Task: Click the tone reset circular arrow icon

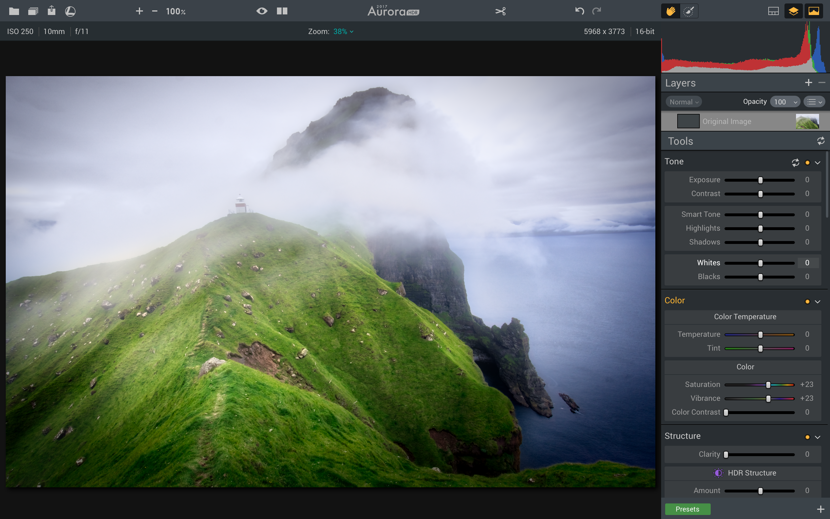Action: (795, 162)
